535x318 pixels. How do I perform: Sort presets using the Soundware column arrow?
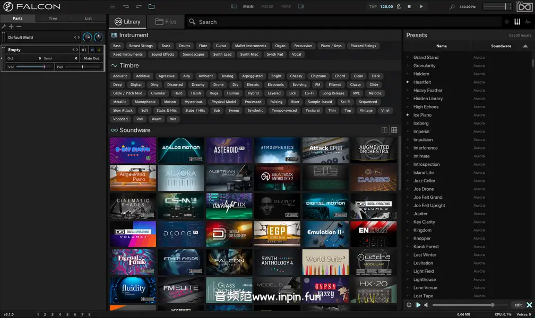point(525,46)
